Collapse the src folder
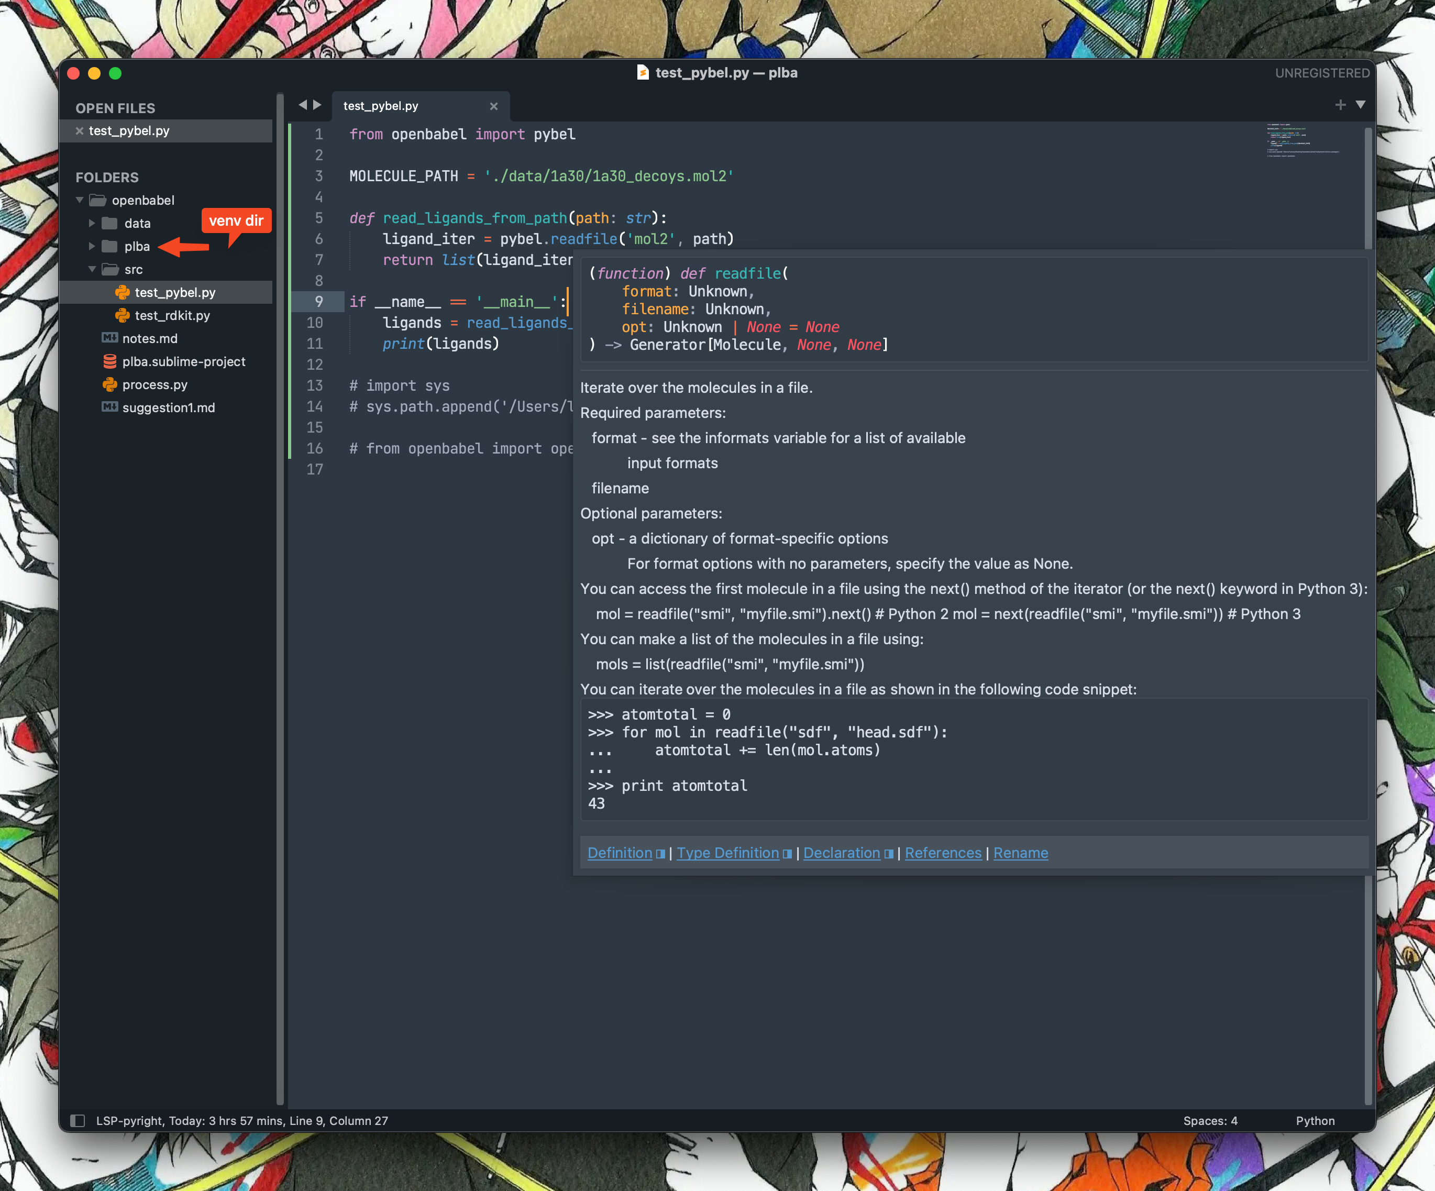 click(x=92, y=269)
